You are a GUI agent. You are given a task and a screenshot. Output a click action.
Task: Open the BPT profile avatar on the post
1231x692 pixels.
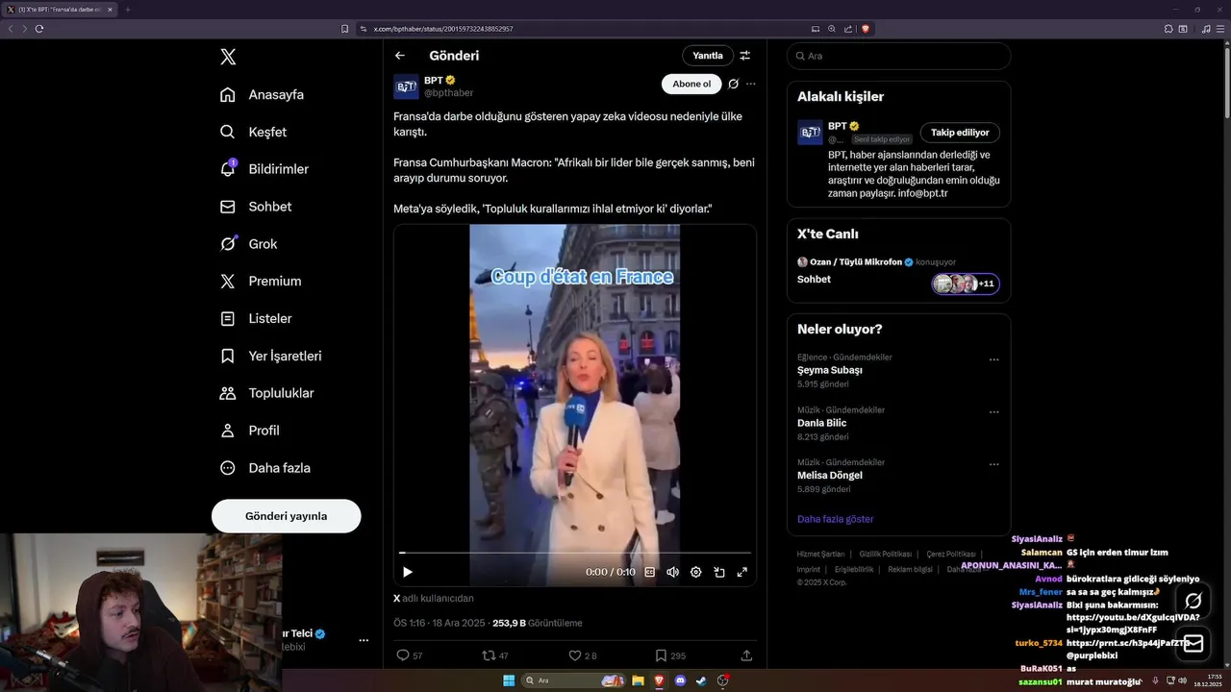click(x=406, y=86)
